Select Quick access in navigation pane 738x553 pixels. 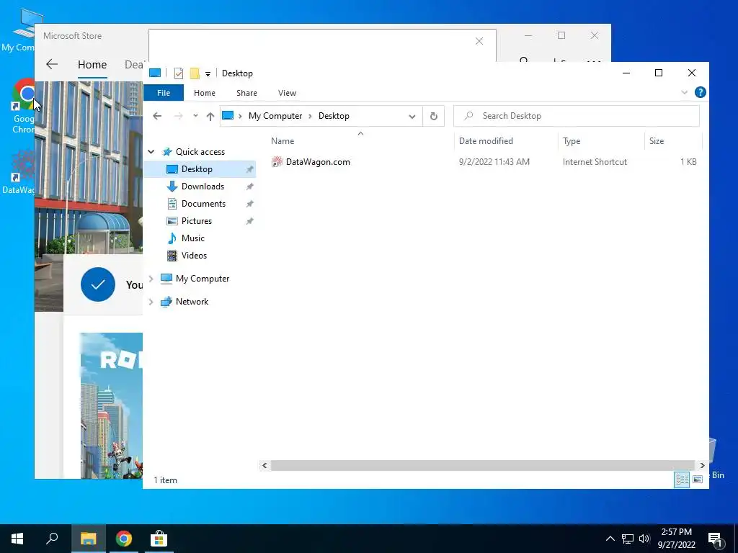point(200,151)
